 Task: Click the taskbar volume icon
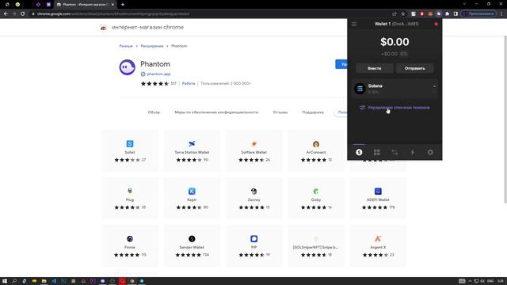(x=482, y=281)
